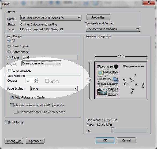Select the Pages range radio button

tap(9, 57)
